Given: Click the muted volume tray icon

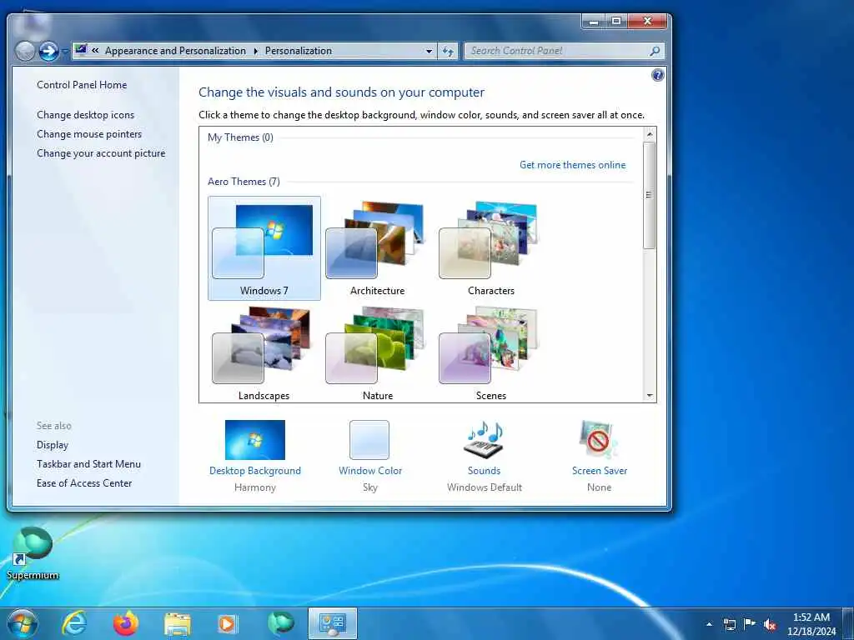Looking at the screenshot, I should pos(770,625).
